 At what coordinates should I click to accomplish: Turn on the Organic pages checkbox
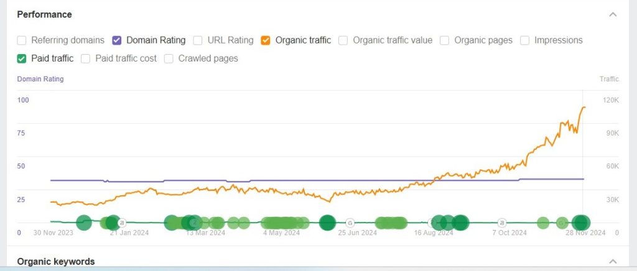445,40
